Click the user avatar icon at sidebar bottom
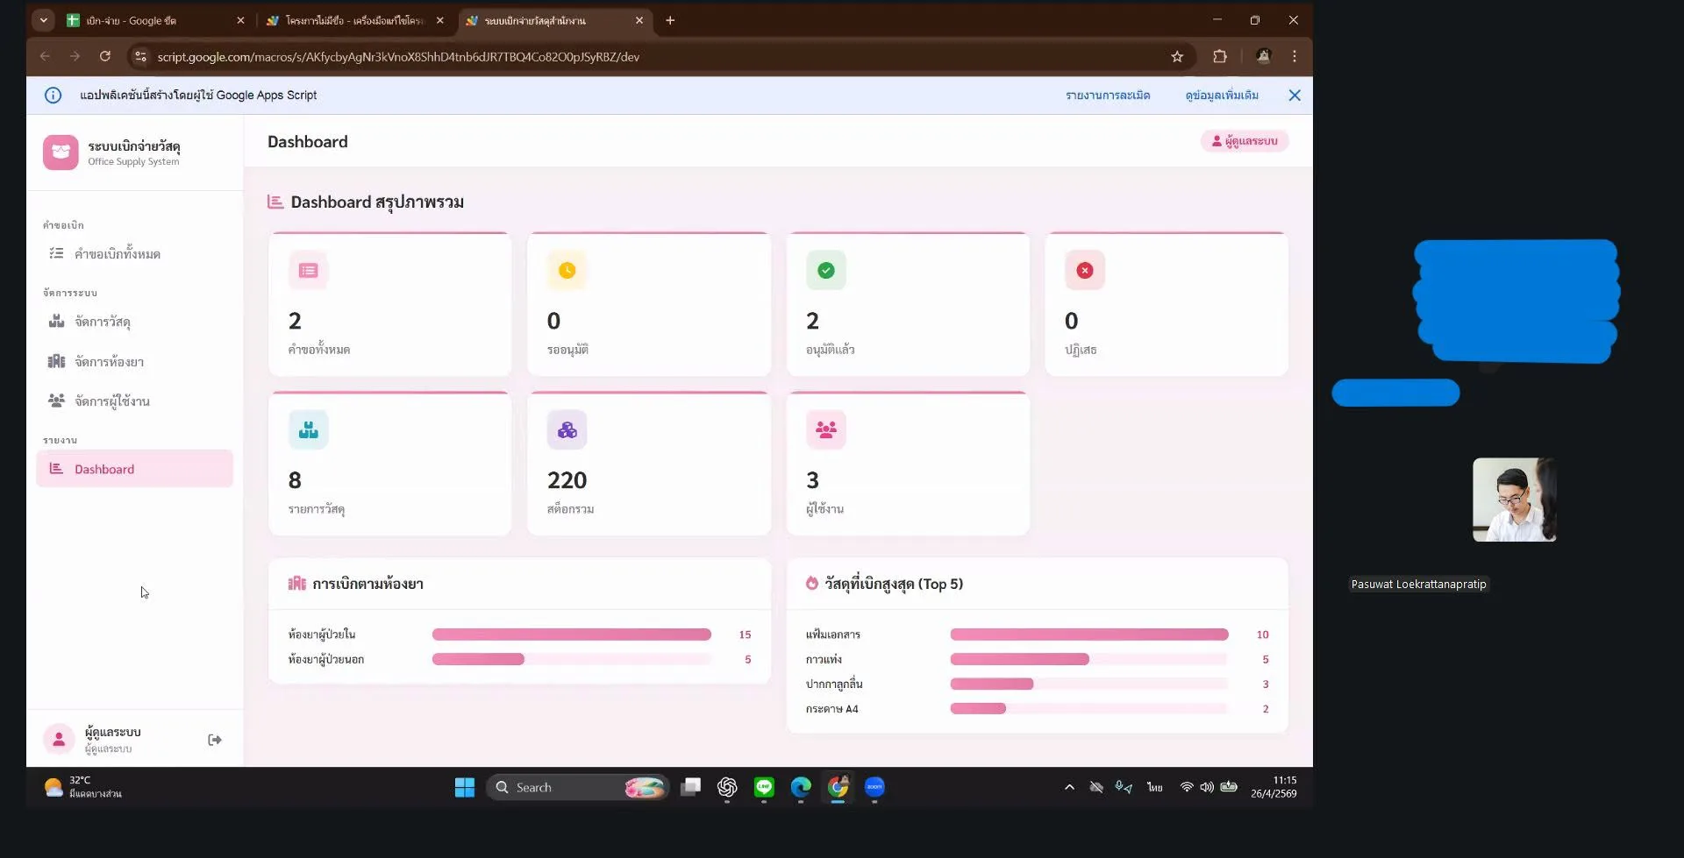This screenshot has width=1684, height=858. [x=60, y=740]
